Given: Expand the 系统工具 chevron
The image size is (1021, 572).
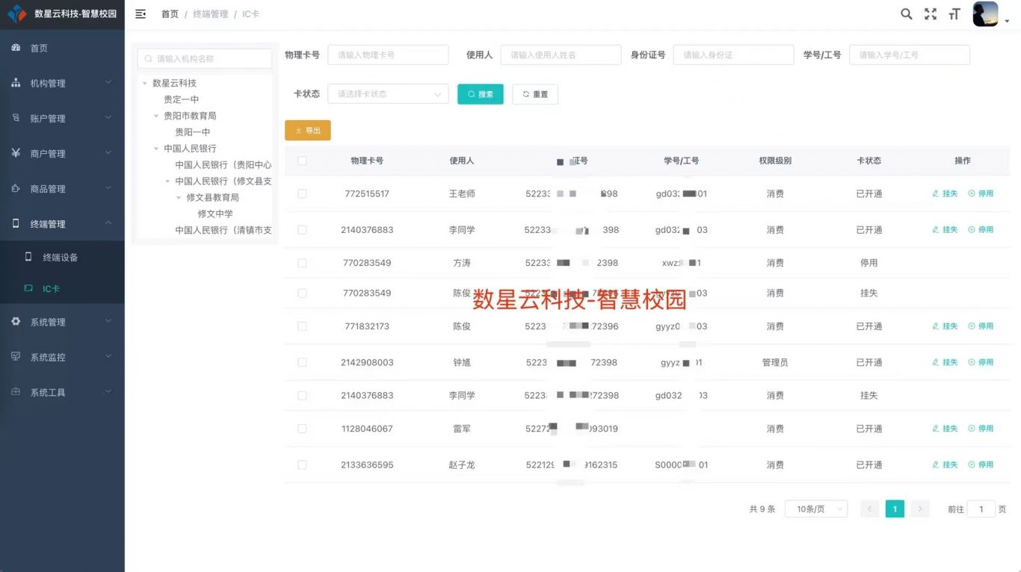Looking at the screenshot, I should (x=108, y=391).
